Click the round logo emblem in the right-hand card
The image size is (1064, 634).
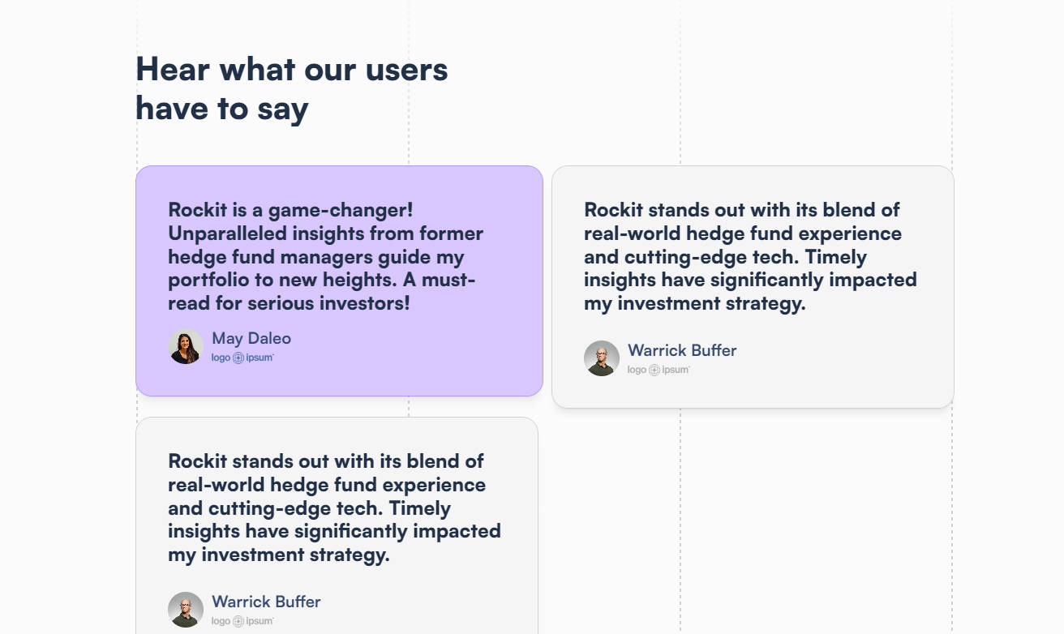654,370
